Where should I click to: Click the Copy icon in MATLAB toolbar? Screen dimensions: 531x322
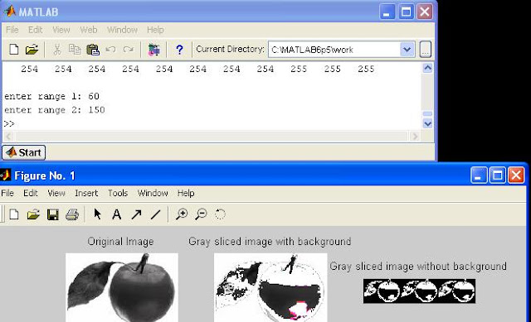(75, 50)
